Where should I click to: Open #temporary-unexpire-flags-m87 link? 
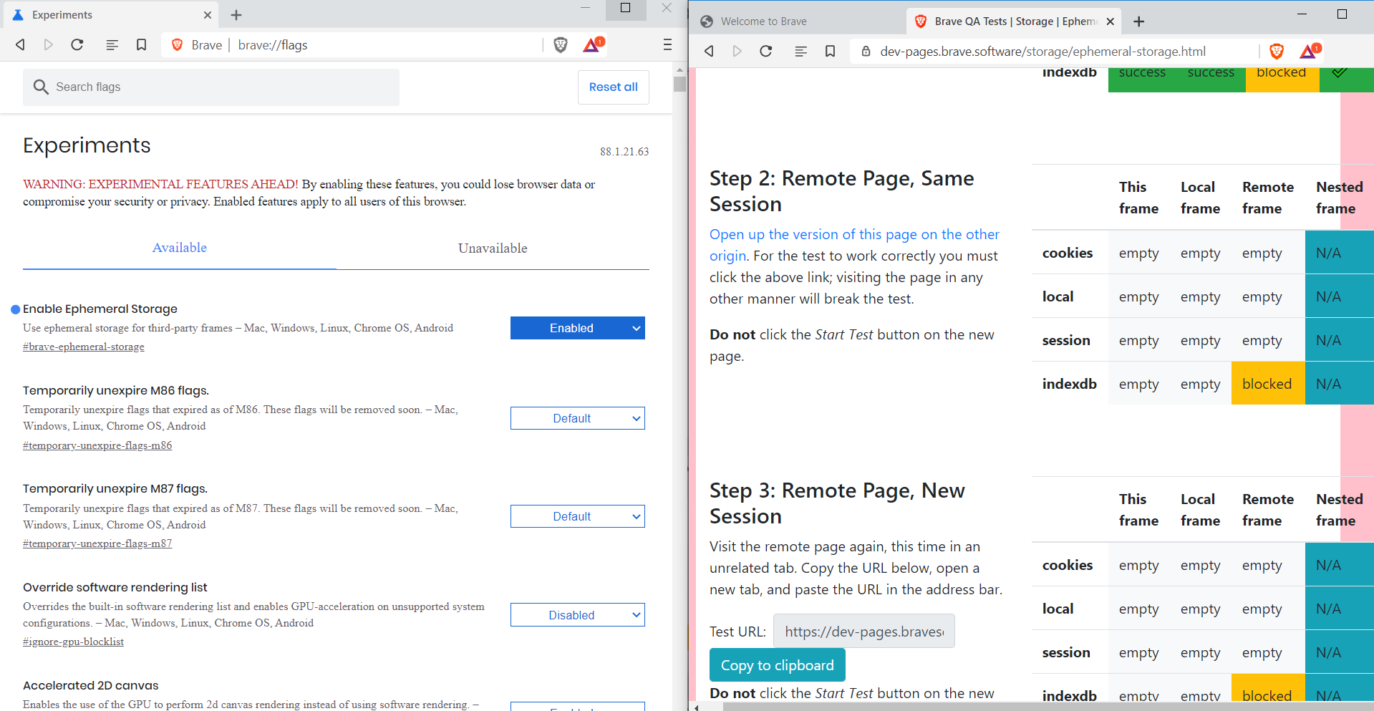coord(97,543)
